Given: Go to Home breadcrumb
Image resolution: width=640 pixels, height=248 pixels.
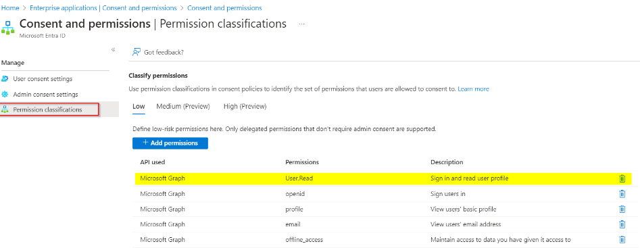Looking at the screenshot, I should pos(11,7).
